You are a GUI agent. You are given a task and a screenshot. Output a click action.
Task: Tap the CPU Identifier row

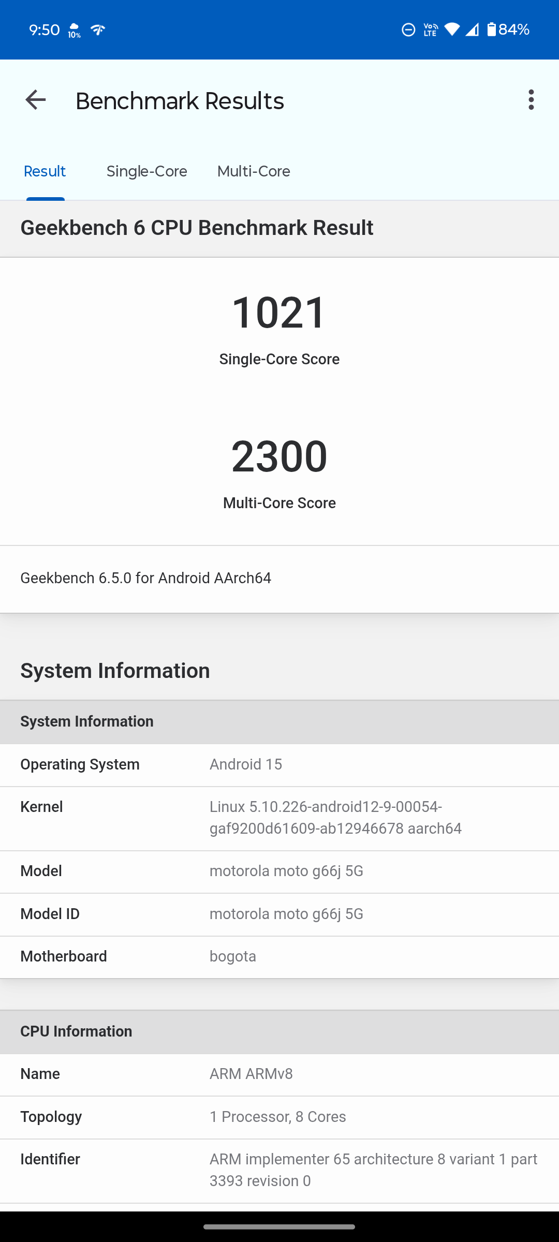(279, 1170)
